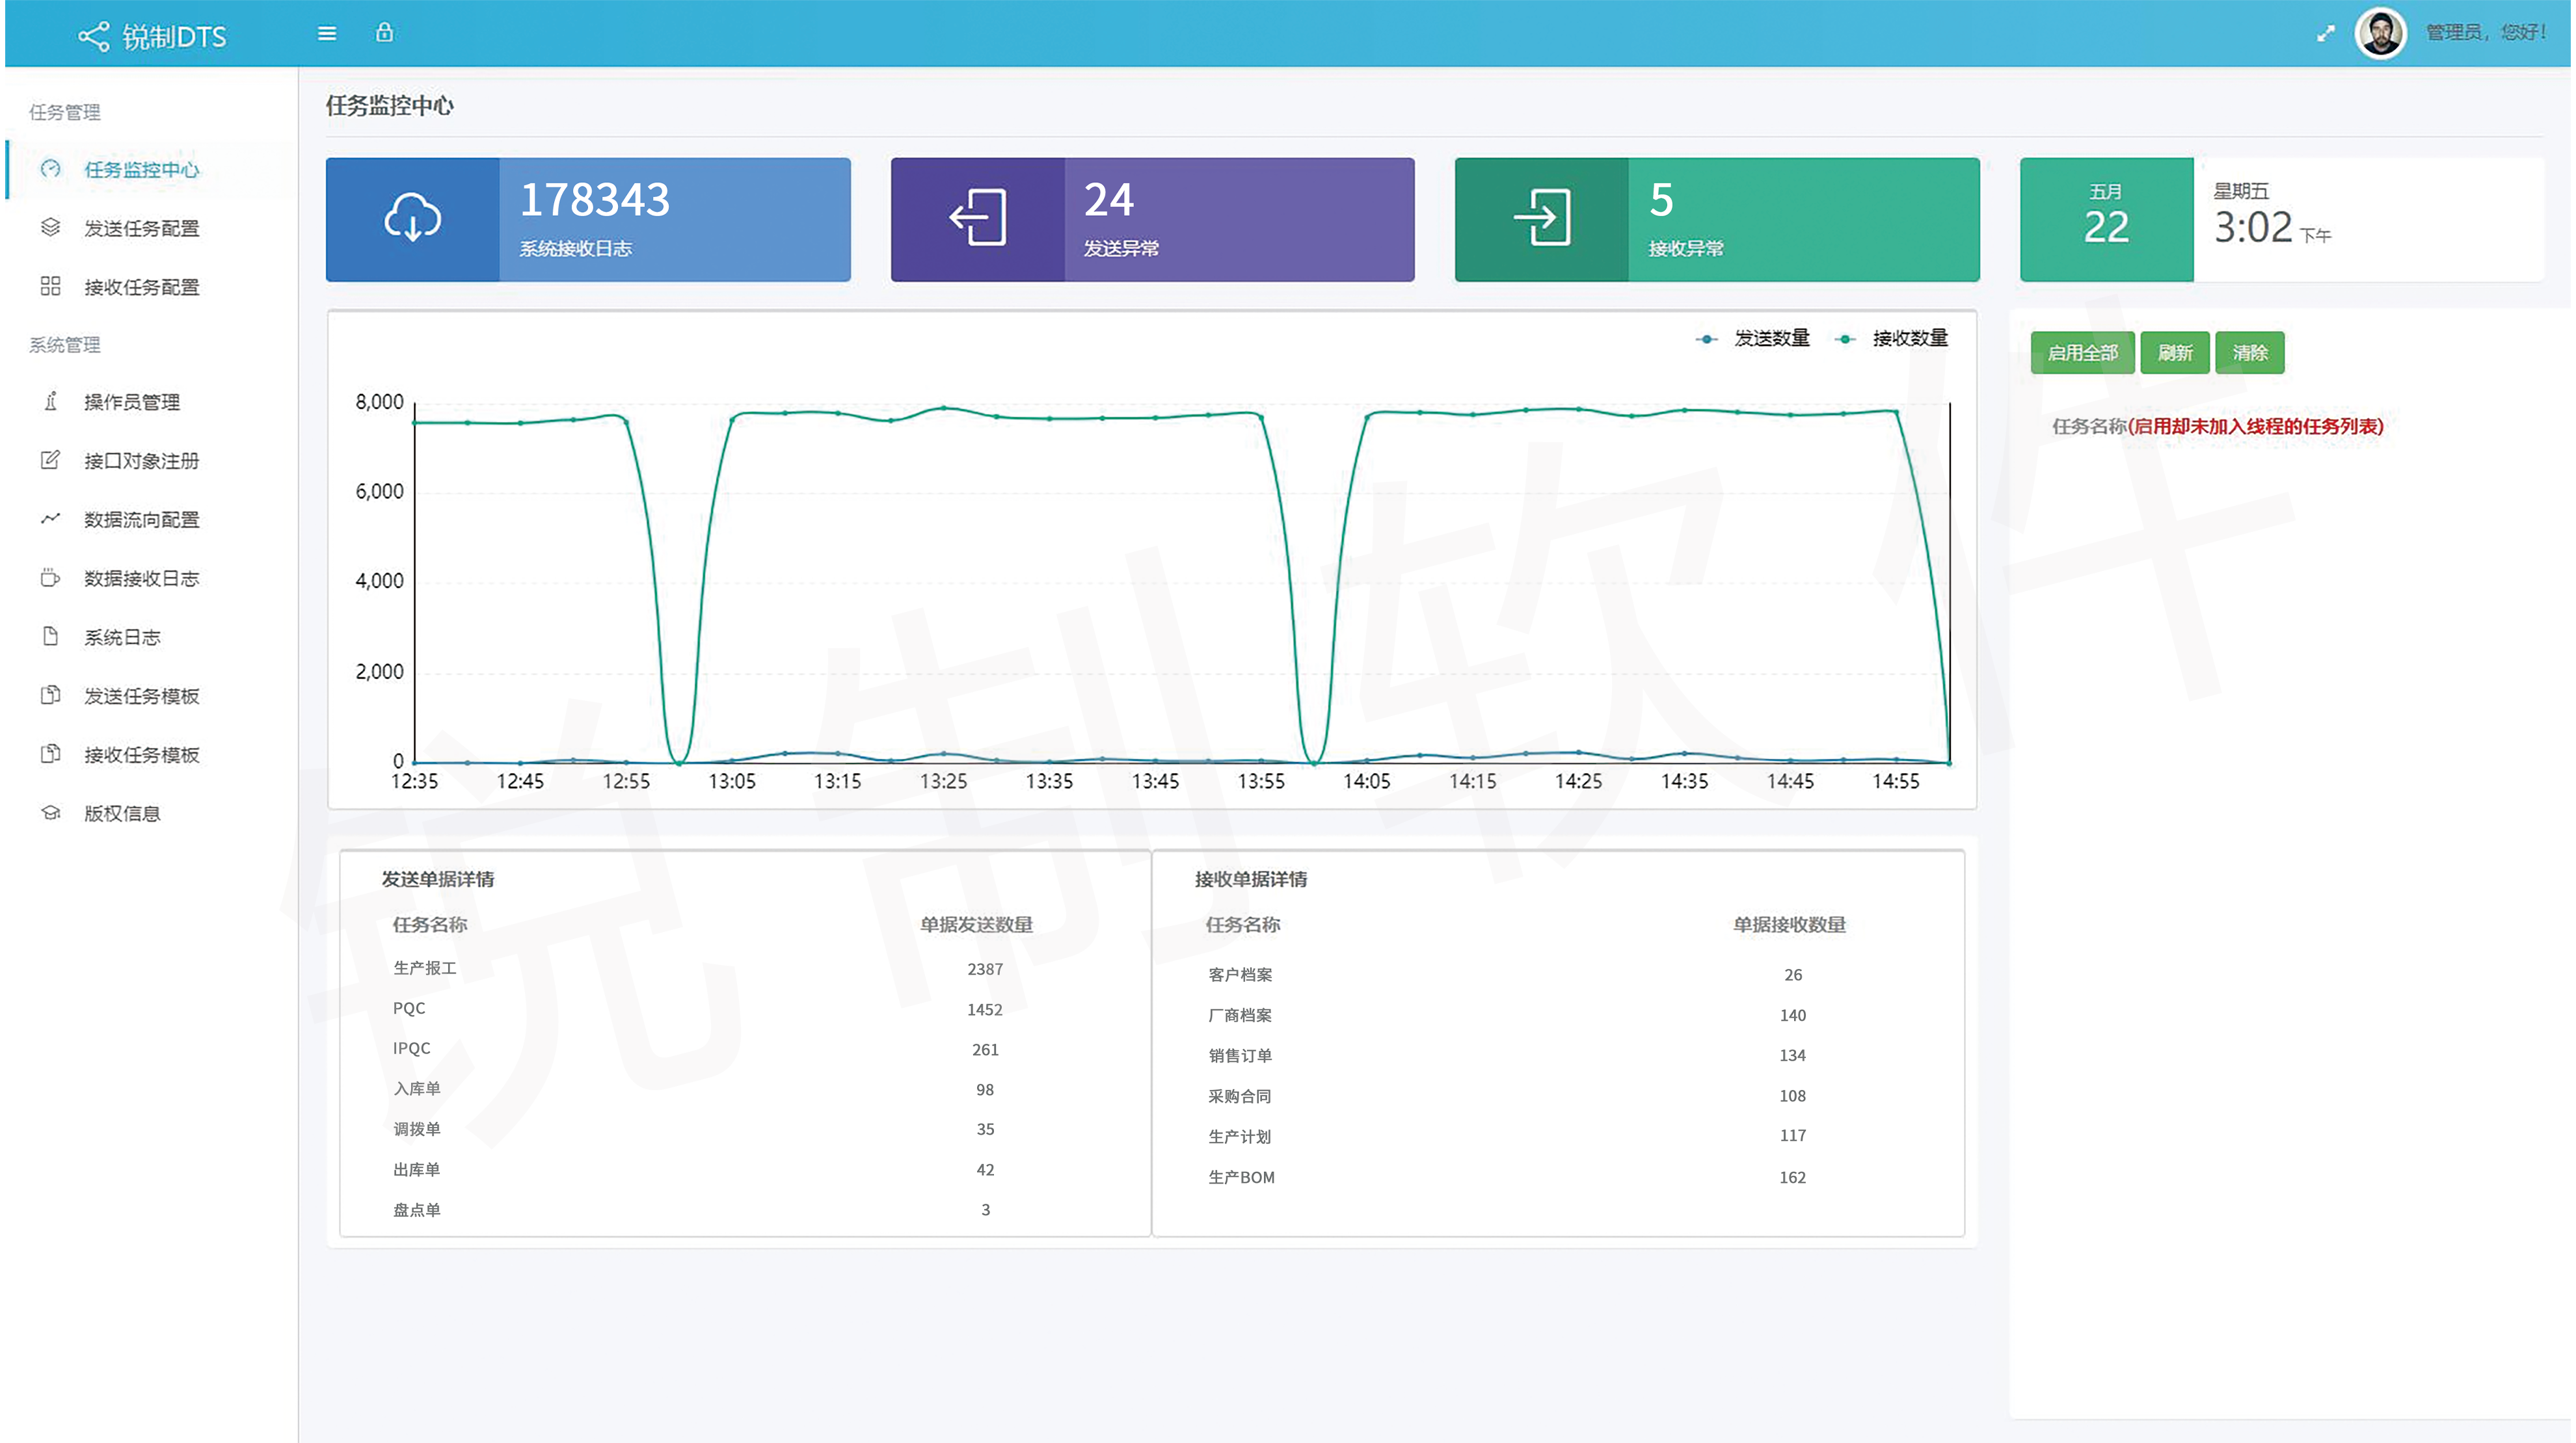
Task: Click the cloud download icon tile
Action: (412, 219)
